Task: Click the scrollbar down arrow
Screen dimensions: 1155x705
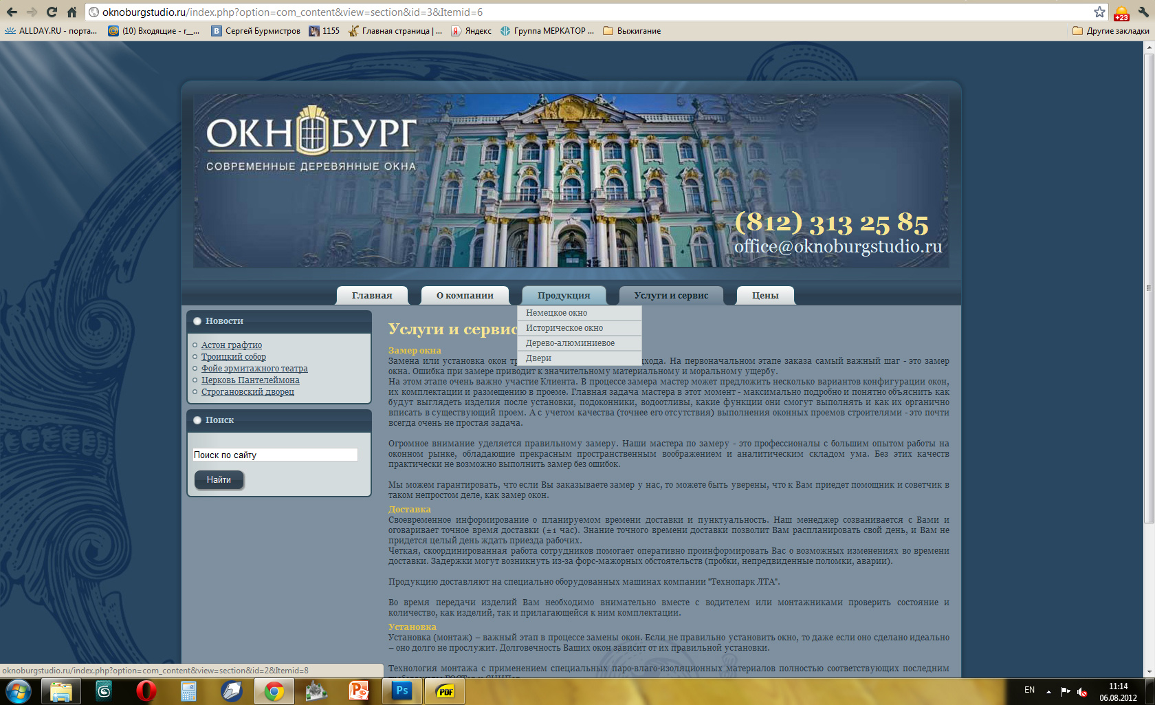Action: coord(1149,671)
